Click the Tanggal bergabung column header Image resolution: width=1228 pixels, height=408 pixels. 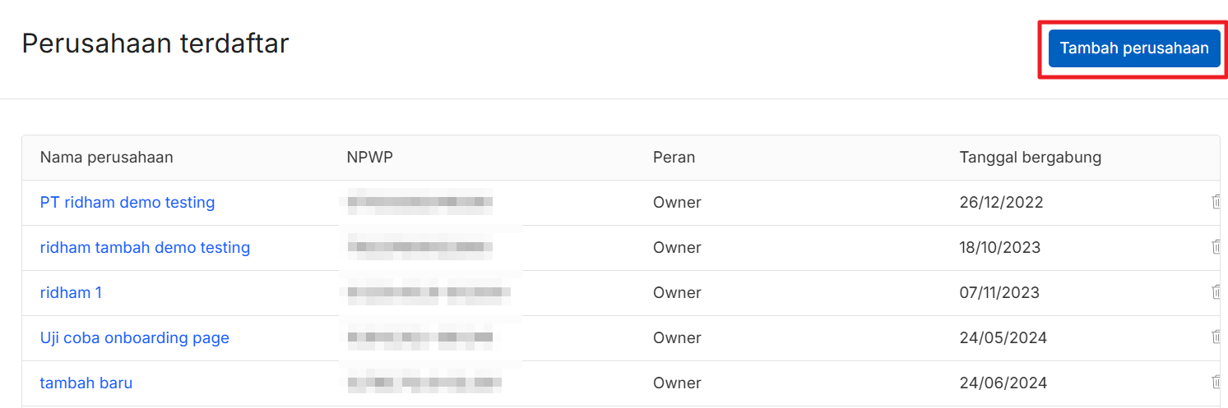point(1030,158)
